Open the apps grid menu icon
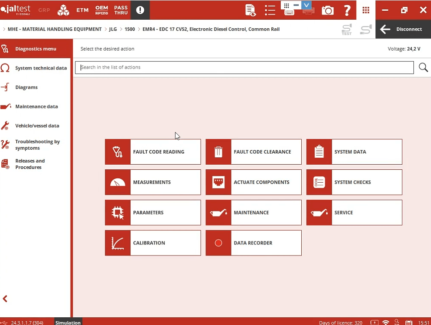 (x=366, y=10)
